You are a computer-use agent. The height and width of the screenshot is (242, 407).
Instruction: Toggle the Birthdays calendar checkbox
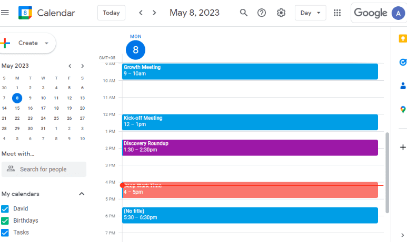5,221
